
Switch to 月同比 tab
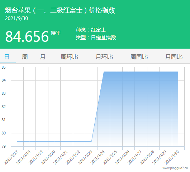tap(174, 57)
